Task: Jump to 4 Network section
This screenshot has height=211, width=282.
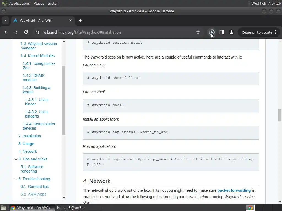Action: click(x=28, y=151)
